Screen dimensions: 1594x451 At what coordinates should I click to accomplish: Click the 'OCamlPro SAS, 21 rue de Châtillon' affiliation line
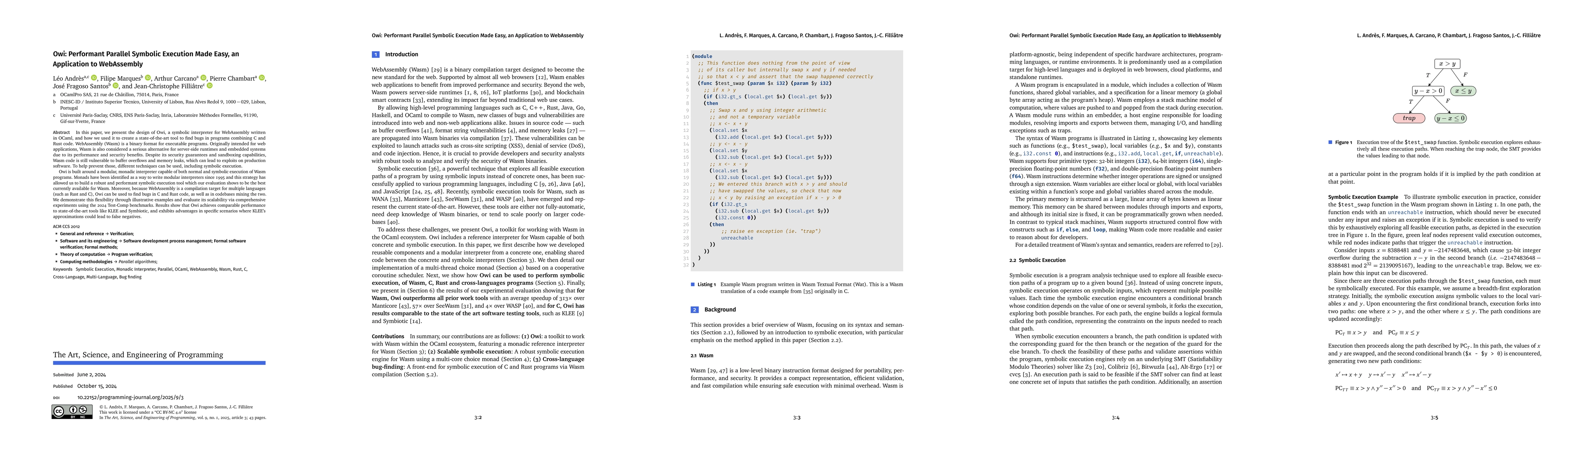[x=120, y=95]
